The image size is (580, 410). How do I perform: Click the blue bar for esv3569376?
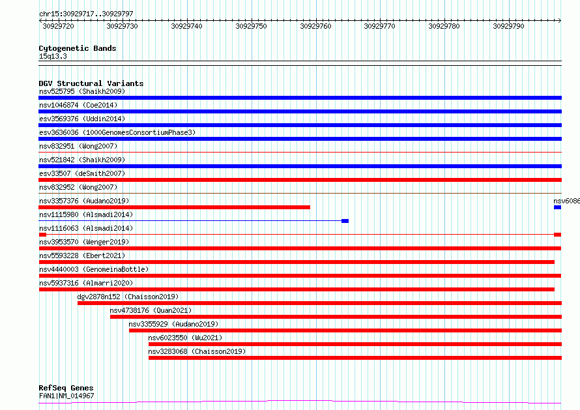(x=300, y=125)
